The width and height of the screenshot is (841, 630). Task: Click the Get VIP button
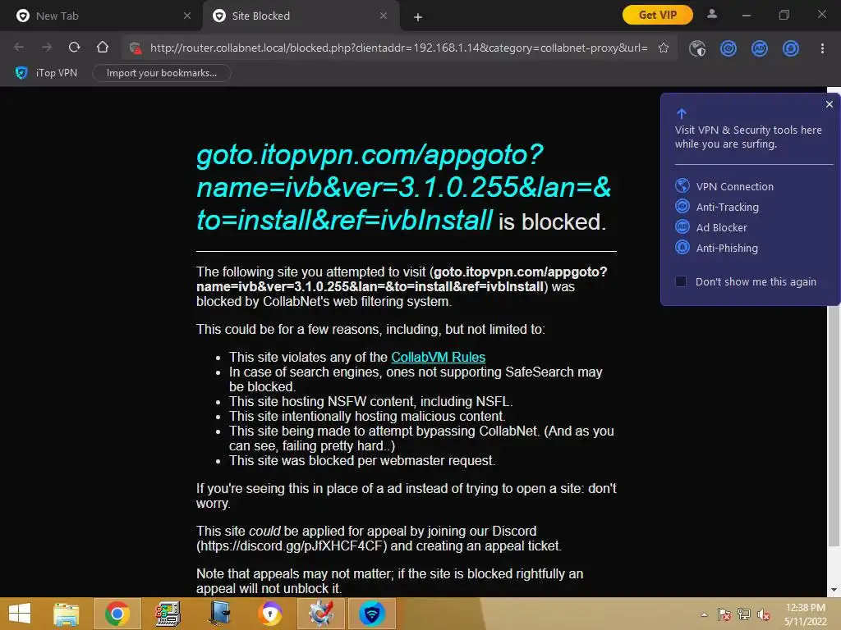658,15
